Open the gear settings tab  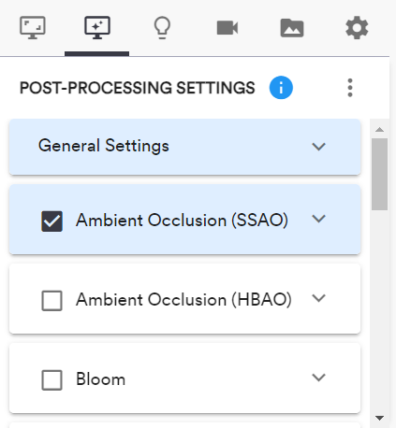[357, 28]
